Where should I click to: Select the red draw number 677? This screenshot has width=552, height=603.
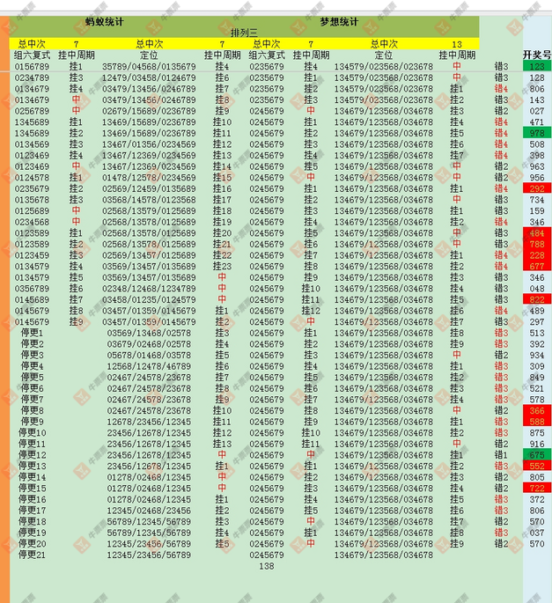pos(537,266)
